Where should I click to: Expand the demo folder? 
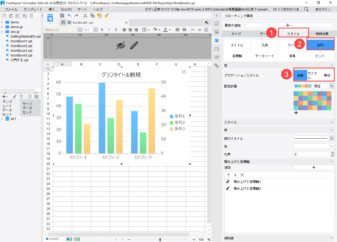point(2,22)
